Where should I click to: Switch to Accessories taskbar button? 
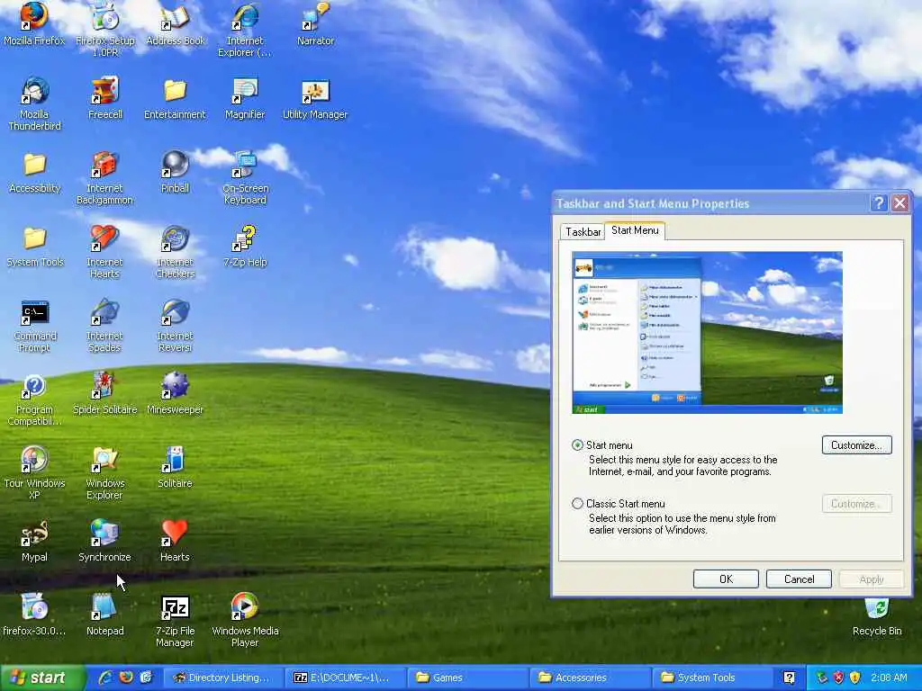tap(589, 678)
